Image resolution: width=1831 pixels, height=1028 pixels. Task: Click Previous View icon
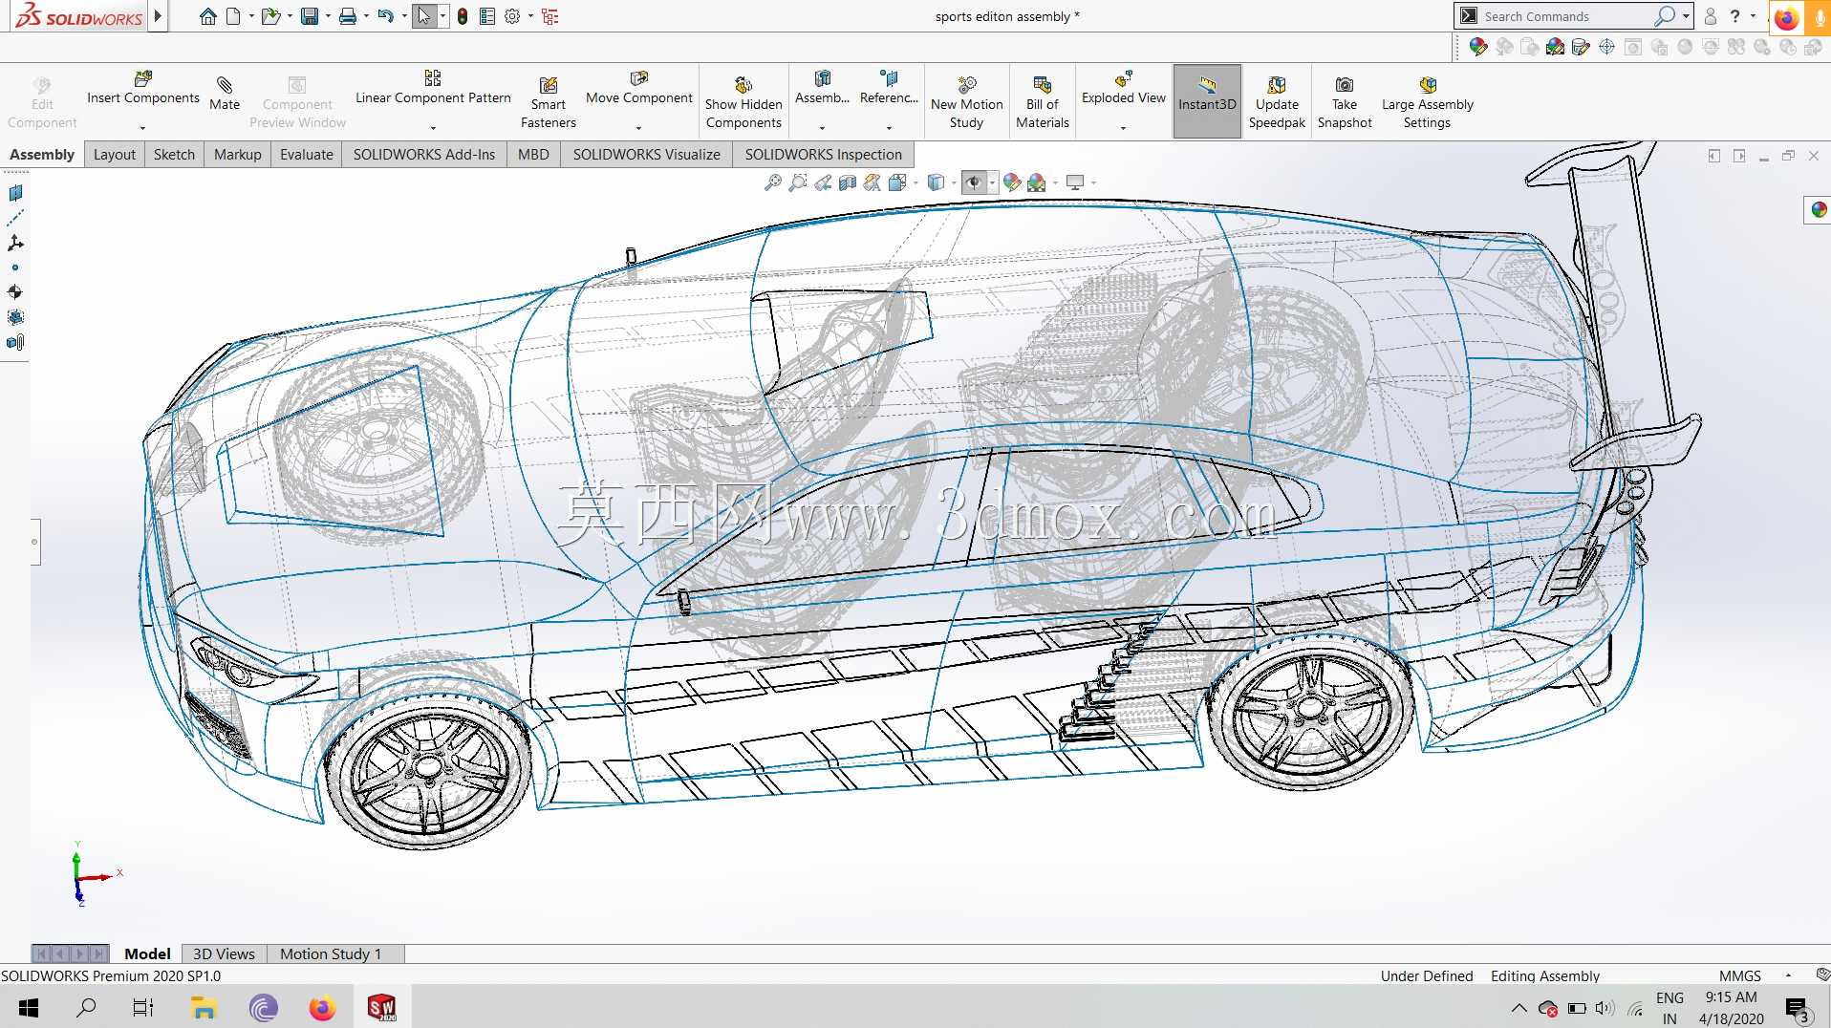tap(823, 182)
